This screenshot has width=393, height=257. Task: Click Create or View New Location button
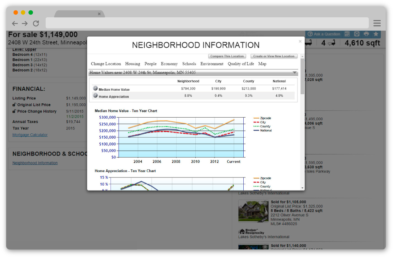[x=274, y=56]
